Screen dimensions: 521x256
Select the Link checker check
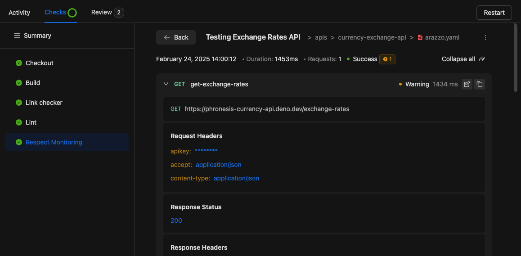tap(67, 103)
